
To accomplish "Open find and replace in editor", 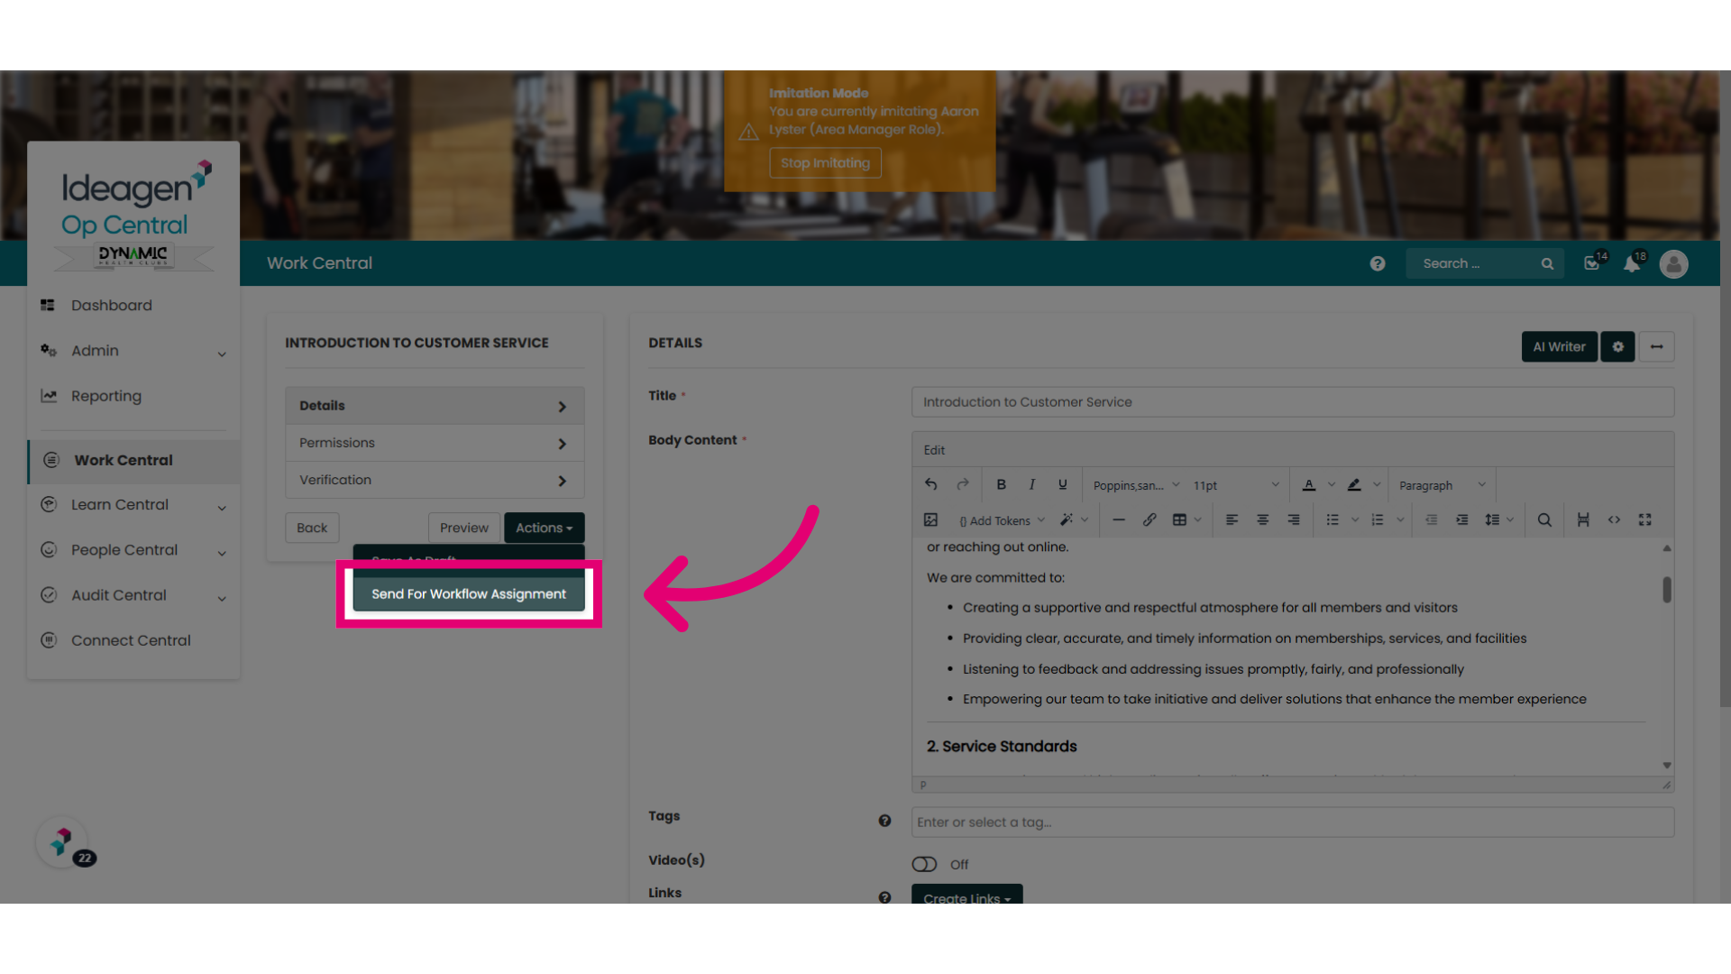I will point(1544,519).
